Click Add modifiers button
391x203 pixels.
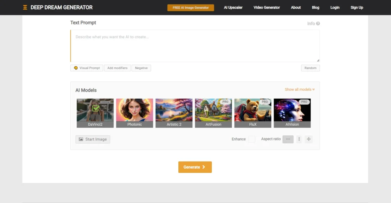(118, 68)
